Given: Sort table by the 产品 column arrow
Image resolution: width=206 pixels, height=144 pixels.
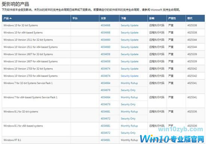Looking at the screenshot, I should click(x=10, y=18).
